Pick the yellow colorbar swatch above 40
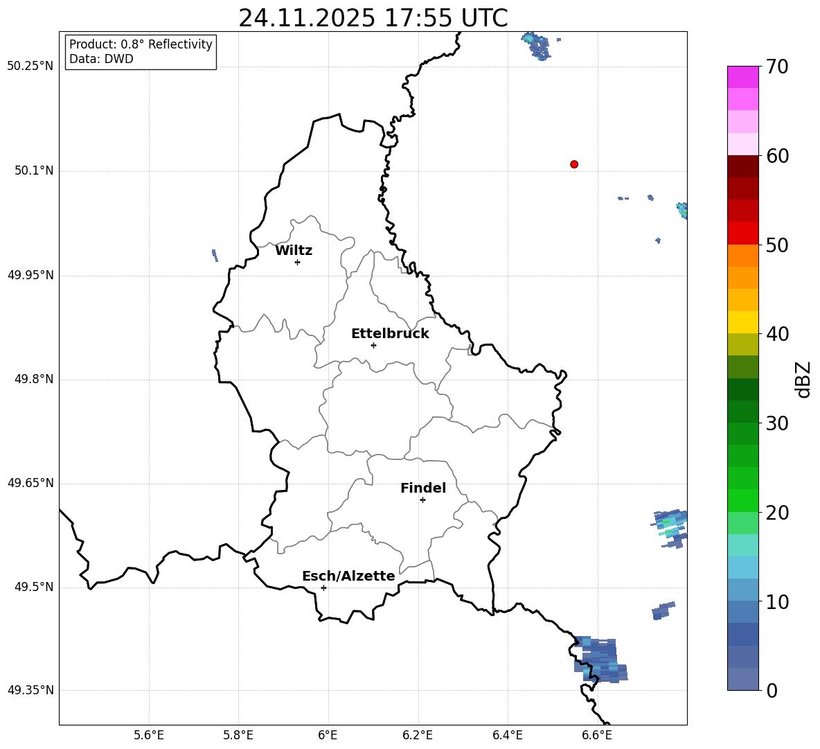The height and width of the screenshot is (749, 820). pos(742,322)
